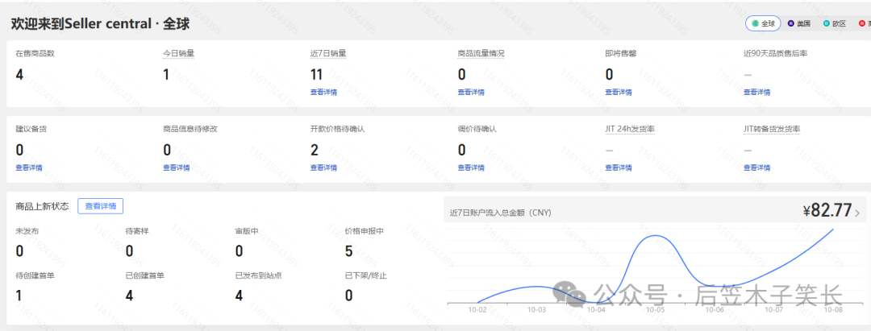
Task: Open 查看详情 under 即将售罄
Action: [x=619, y=92]
